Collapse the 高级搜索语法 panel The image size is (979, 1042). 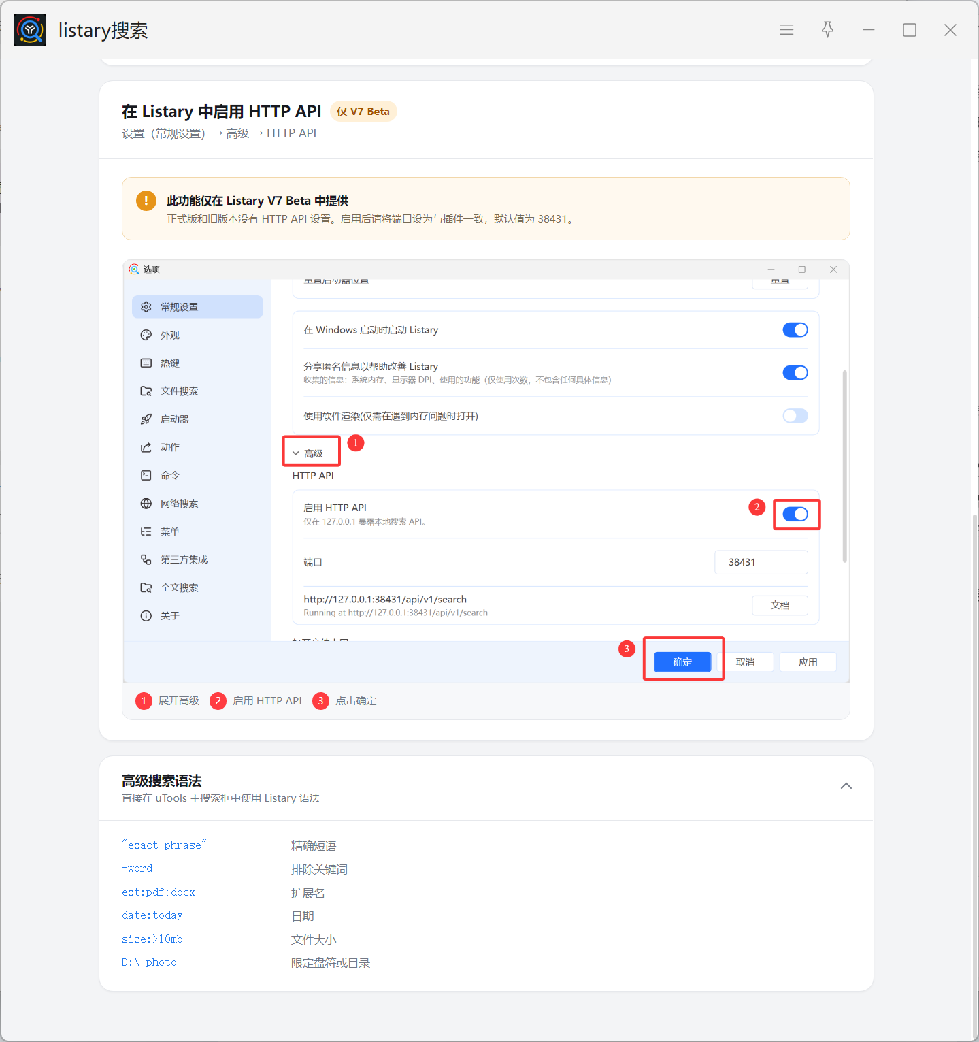tap(846, 786)
